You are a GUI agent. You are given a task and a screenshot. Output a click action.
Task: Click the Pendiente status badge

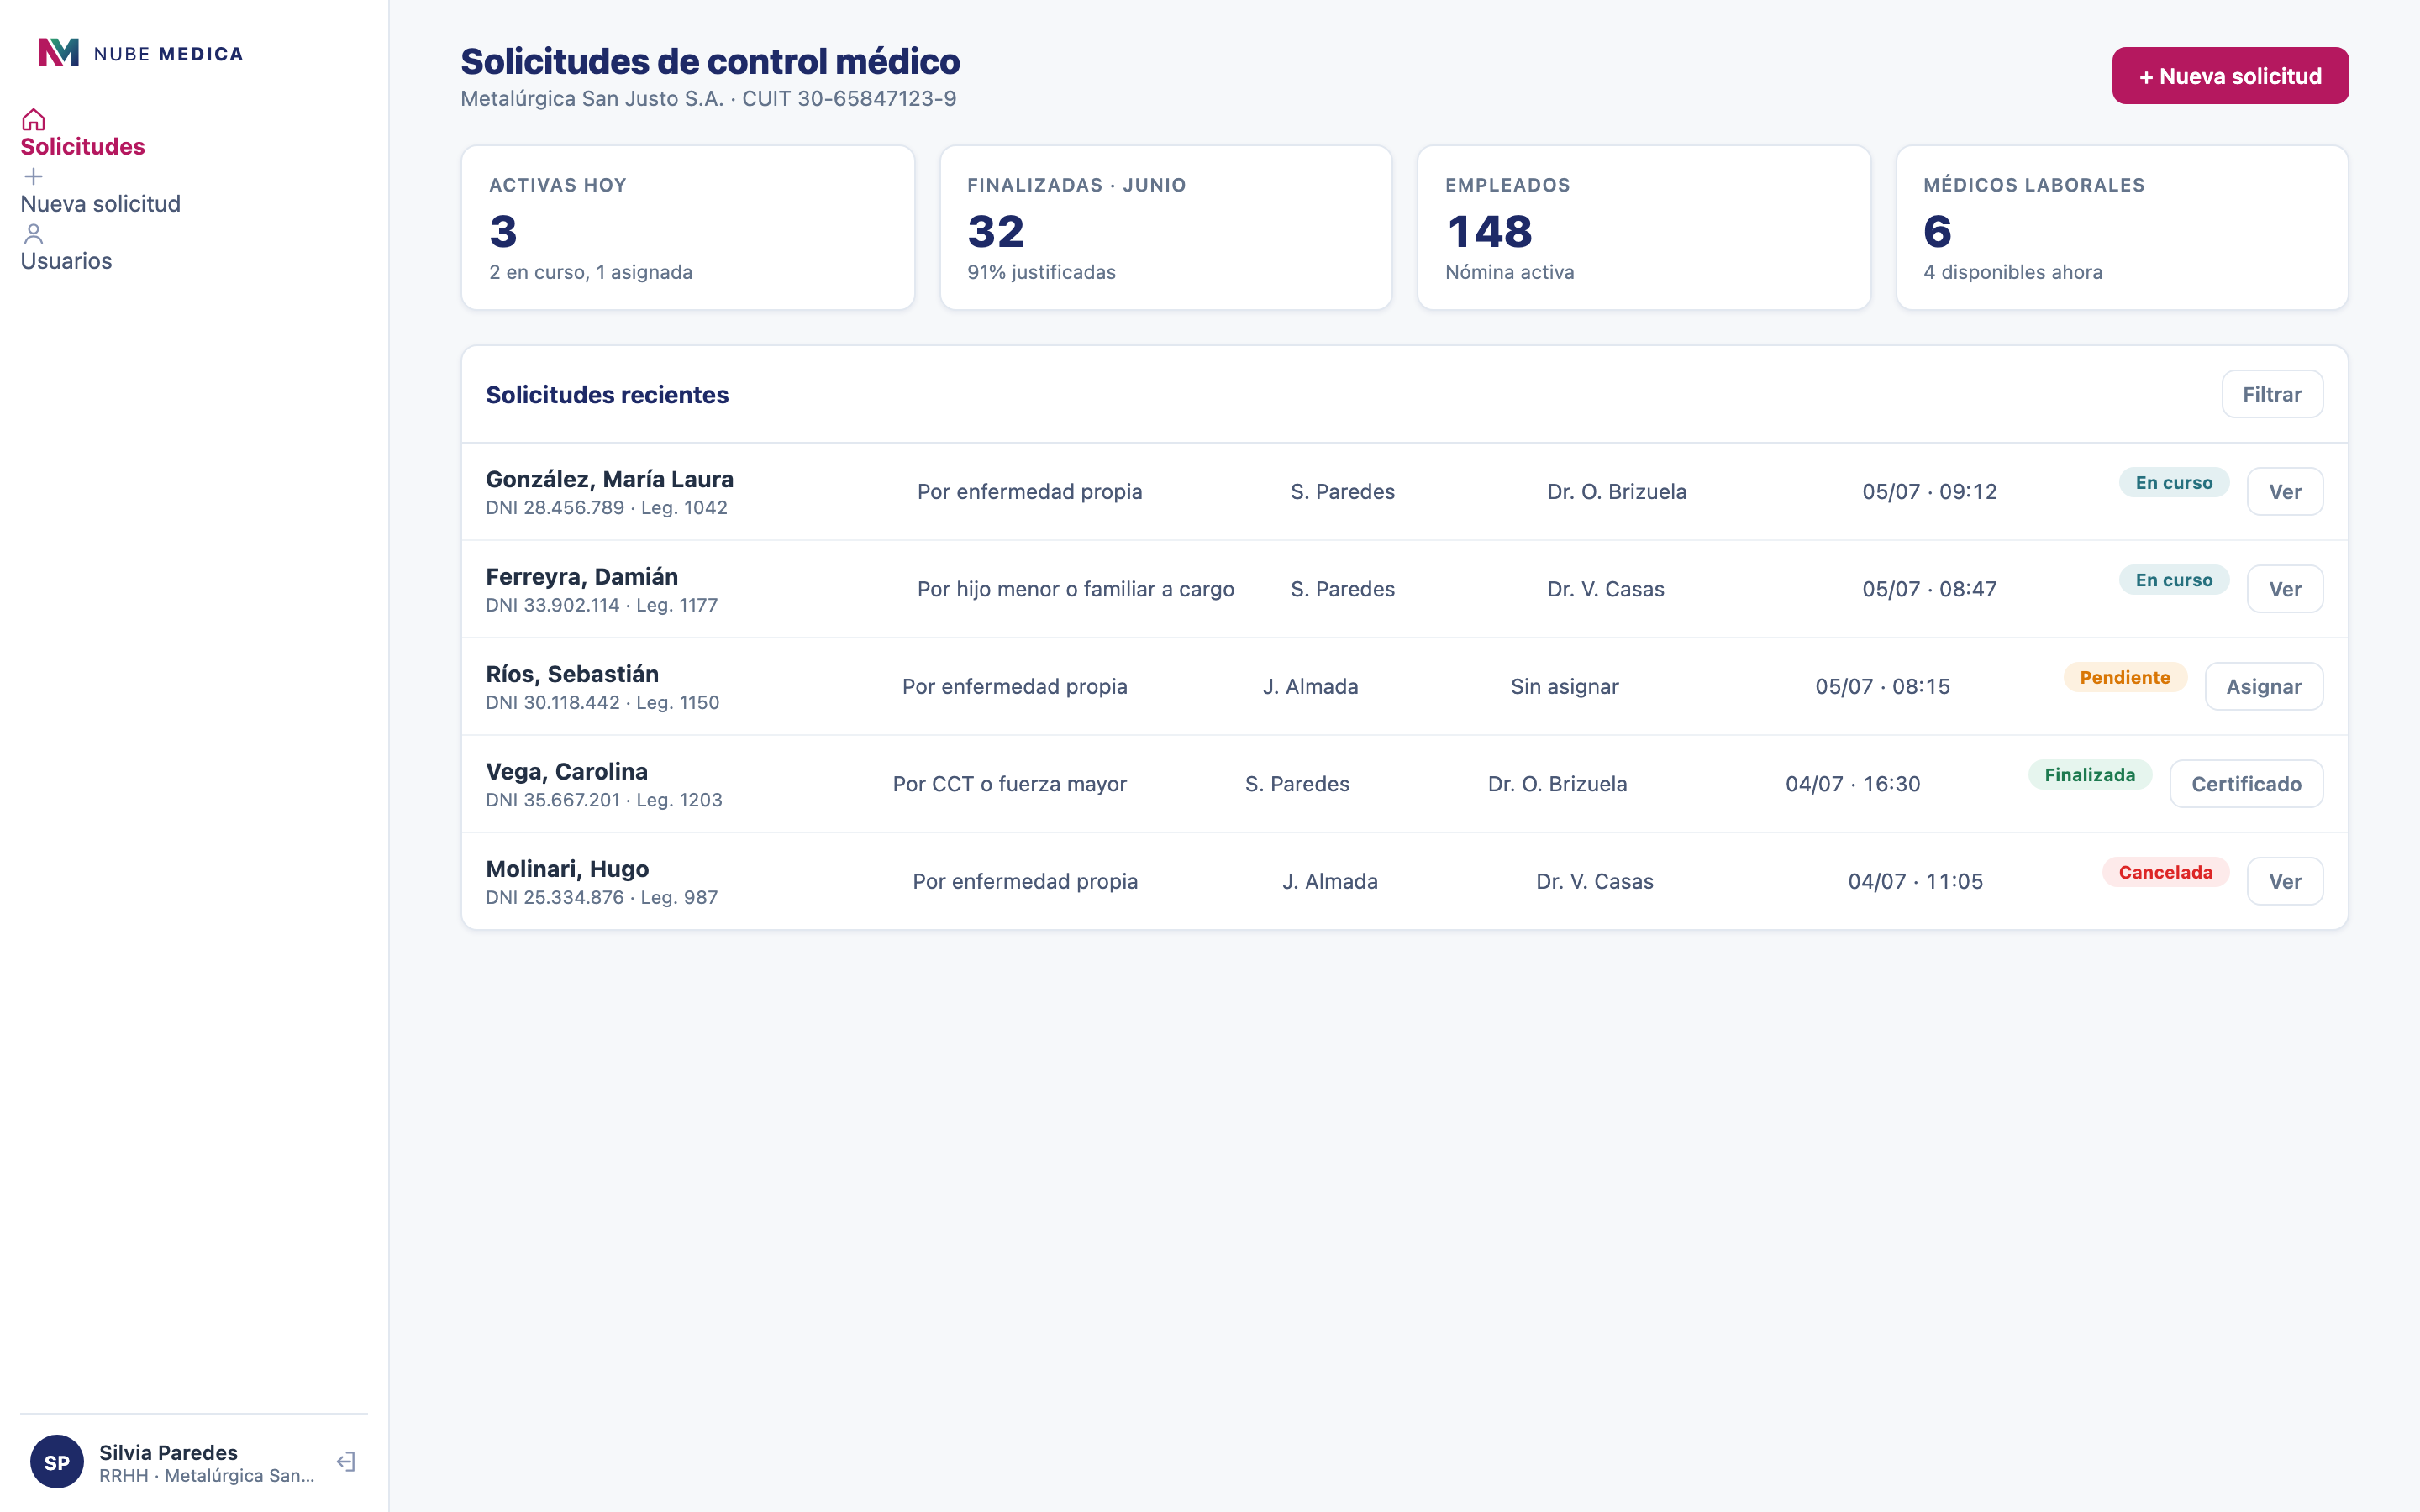(x=2125, y=677)
